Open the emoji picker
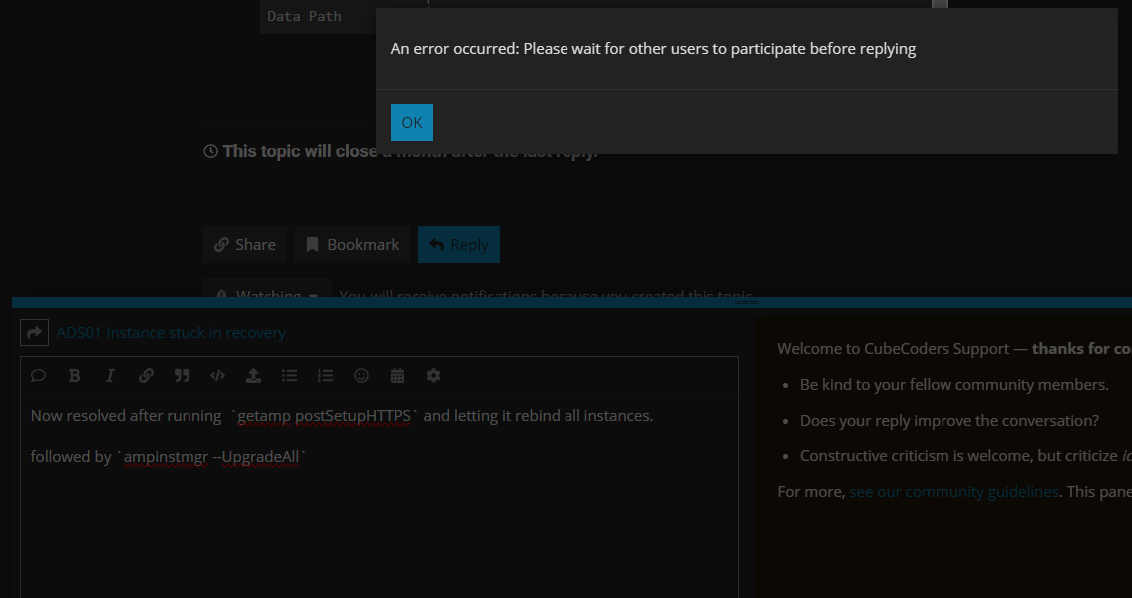Viewport: 1132px width, 598px height. pyautogui.click(x=361, y=376)
